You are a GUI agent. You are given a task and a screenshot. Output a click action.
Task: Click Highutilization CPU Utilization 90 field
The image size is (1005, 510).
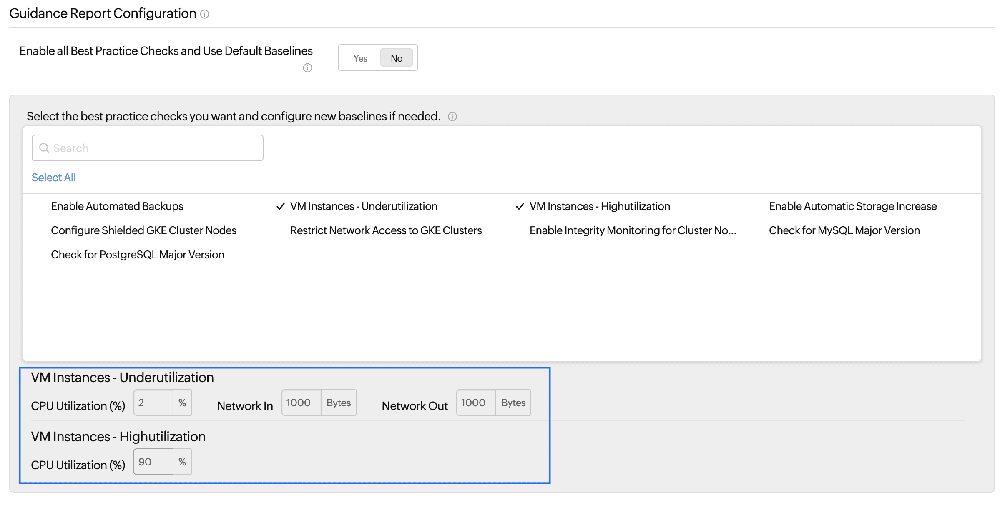coord(153,462)
